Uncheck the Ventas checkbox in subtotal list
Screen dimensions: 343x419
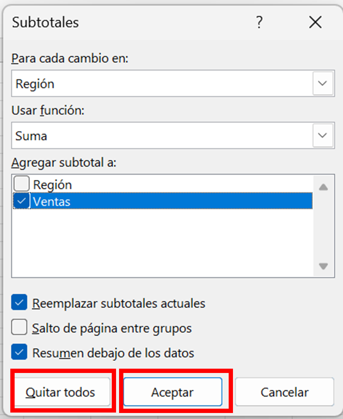coord(21,201)
